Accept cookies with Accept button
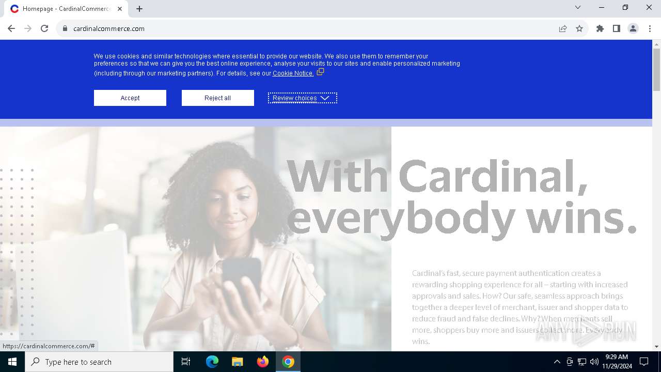661x372 pixels. [x=130, y=98]
